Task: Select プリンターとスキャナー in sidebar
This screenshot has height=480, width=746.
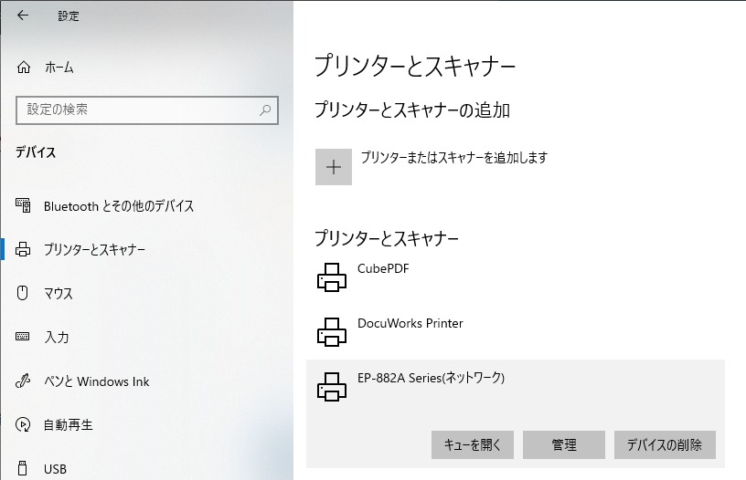Action: coord(94,249)
